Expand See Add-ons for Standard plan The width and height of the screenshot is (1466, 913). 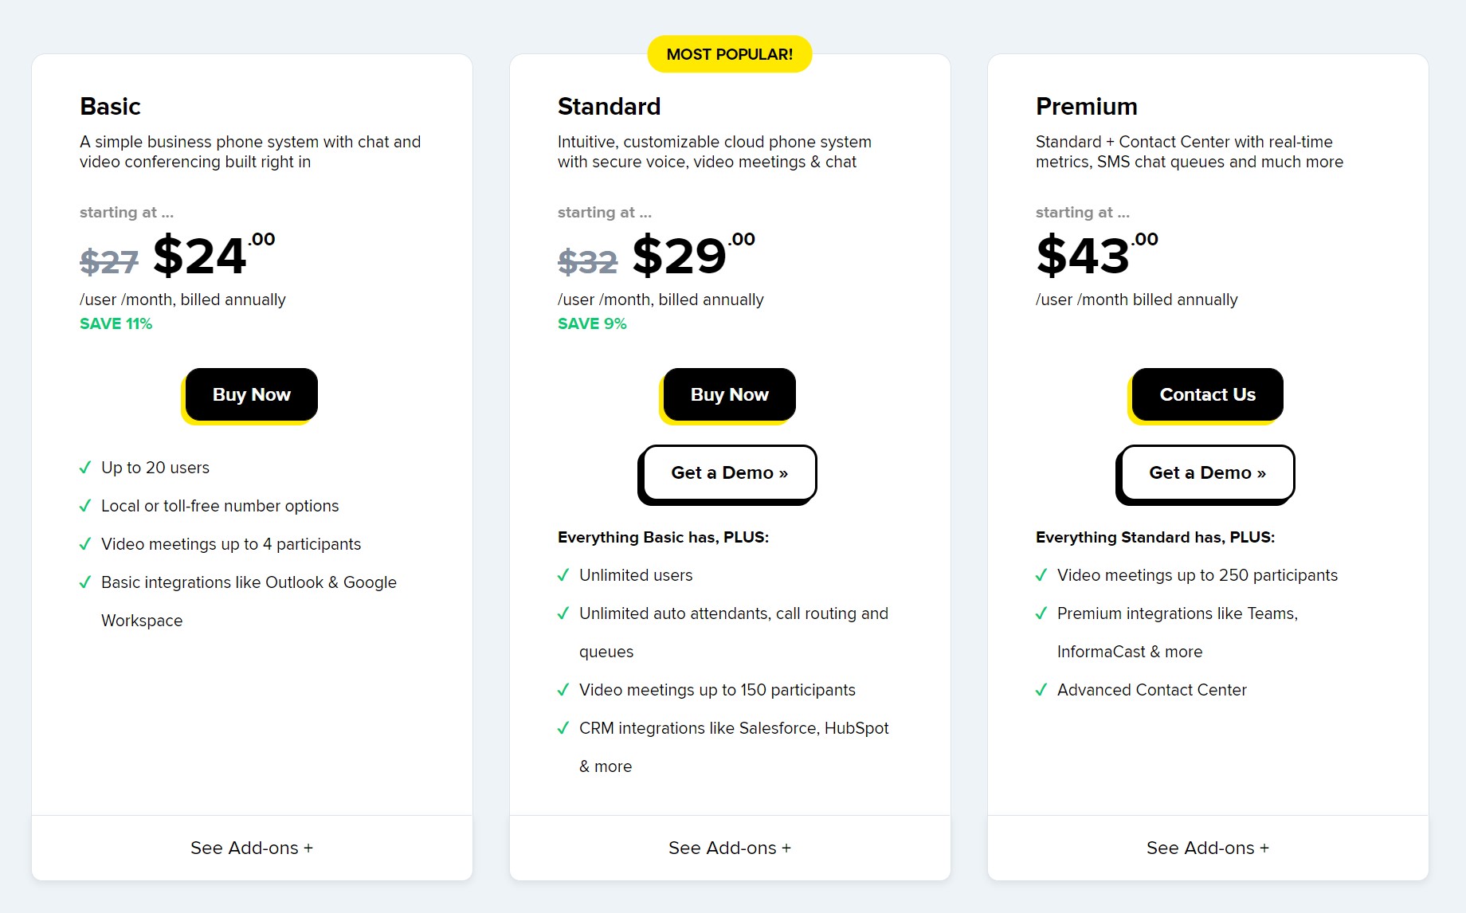730,848
